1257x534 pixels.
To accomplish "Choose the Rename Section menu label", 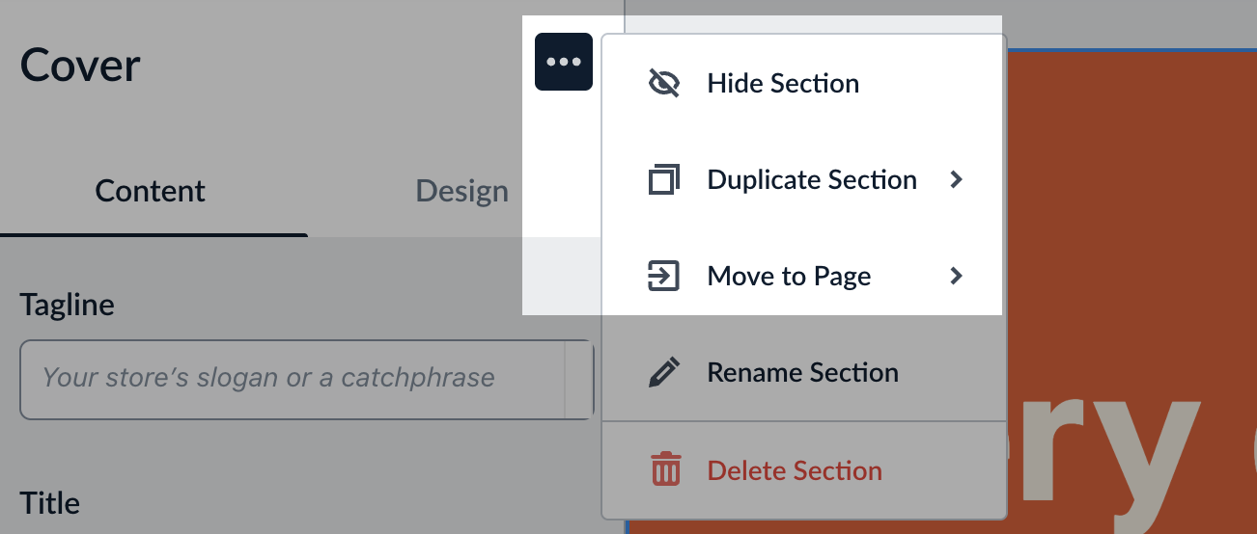I will (802, 373).
